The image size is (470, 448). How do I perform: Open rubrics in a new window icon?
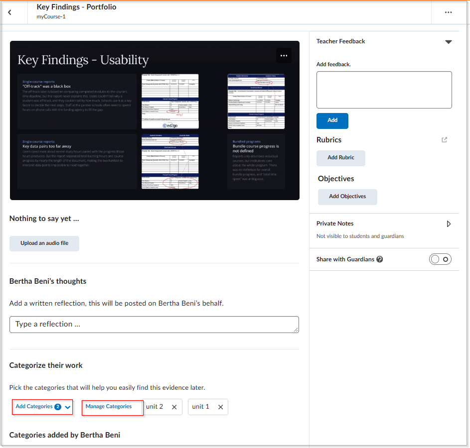tap(444, 140)
